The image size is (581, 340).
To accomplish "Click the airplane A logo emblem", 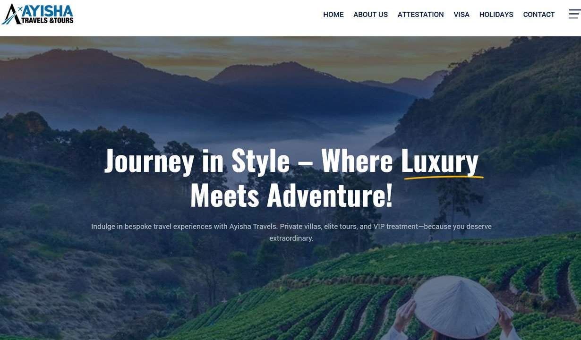I will 12,14.
